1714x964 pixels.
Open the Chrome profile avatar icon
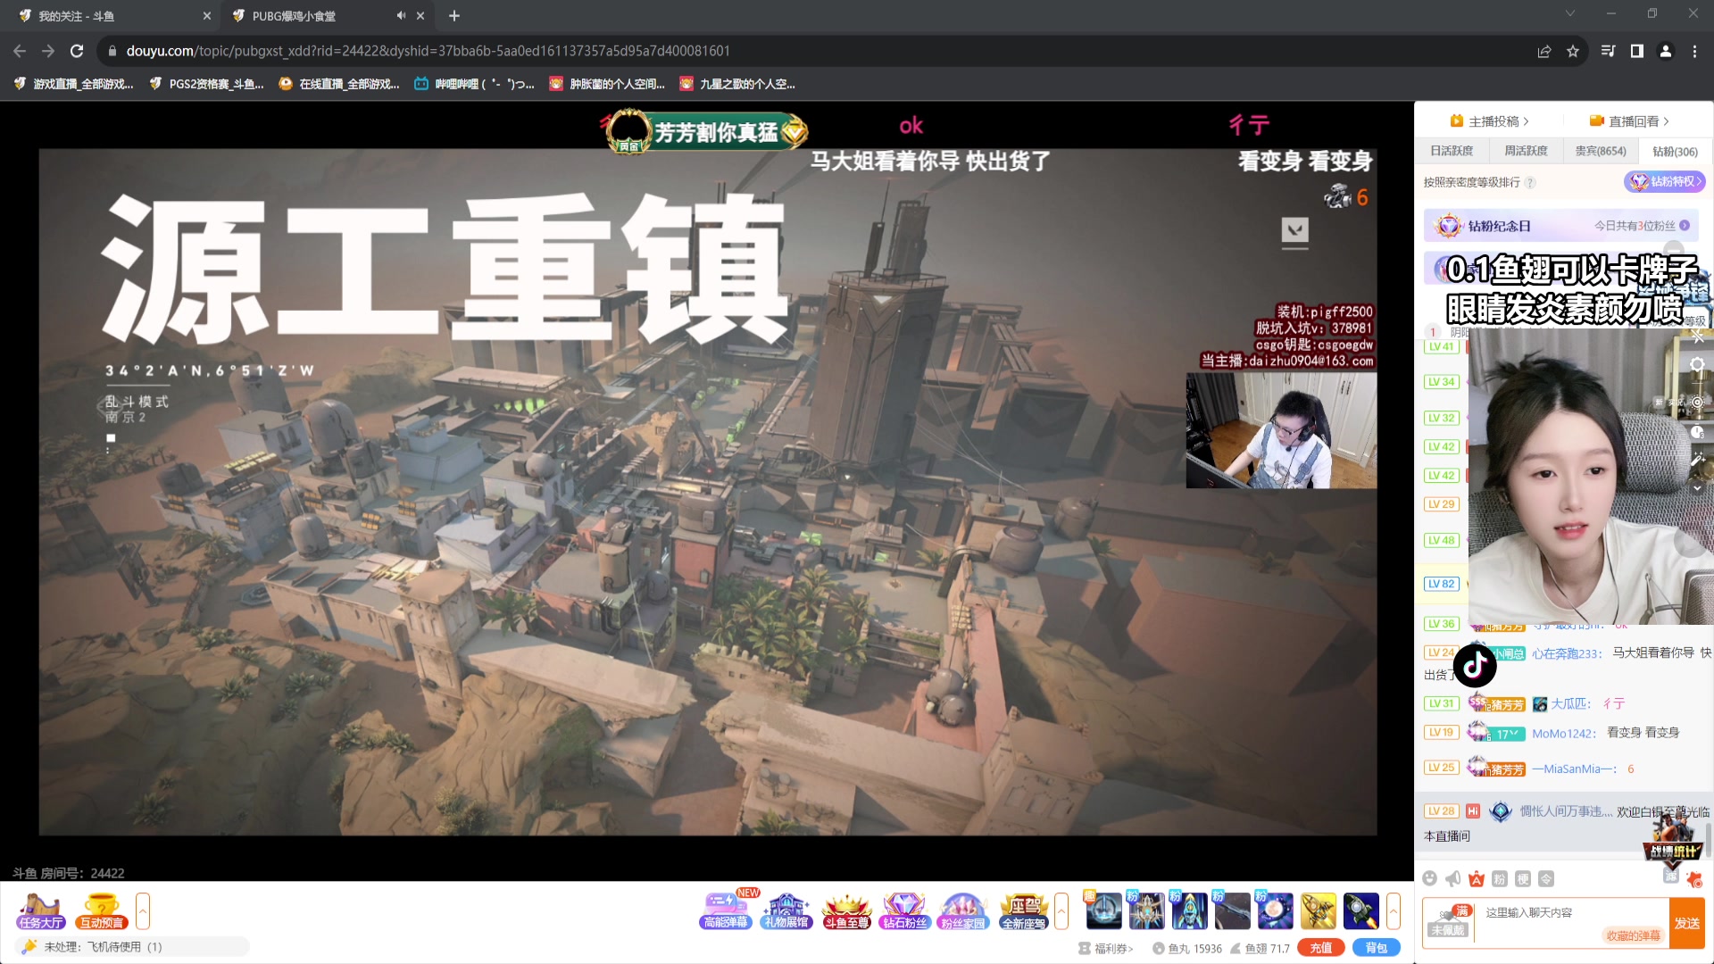pyautogui.click(x=1666, y=51)
